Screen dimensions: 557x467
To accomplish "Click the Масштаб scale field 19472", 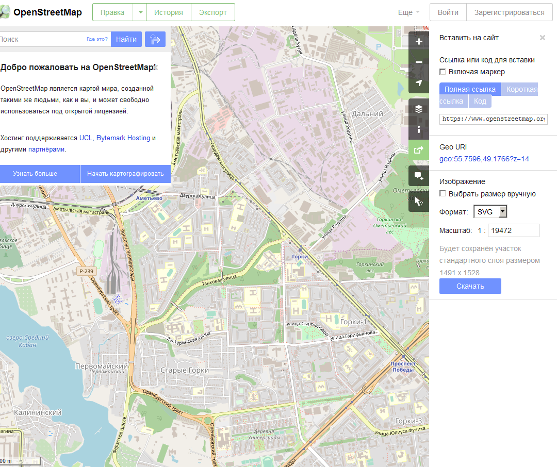I will pyautogui.click(x=514, y=230).
